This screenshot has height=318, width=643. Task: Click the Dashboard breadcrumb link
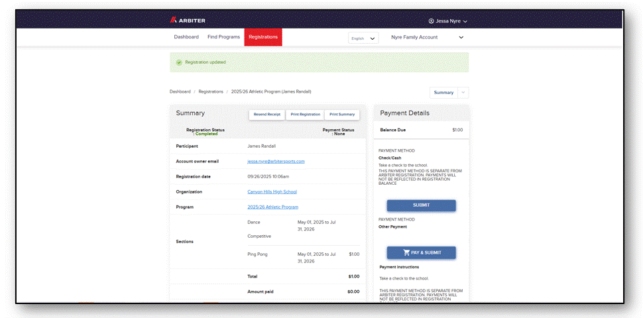(180, 92)
